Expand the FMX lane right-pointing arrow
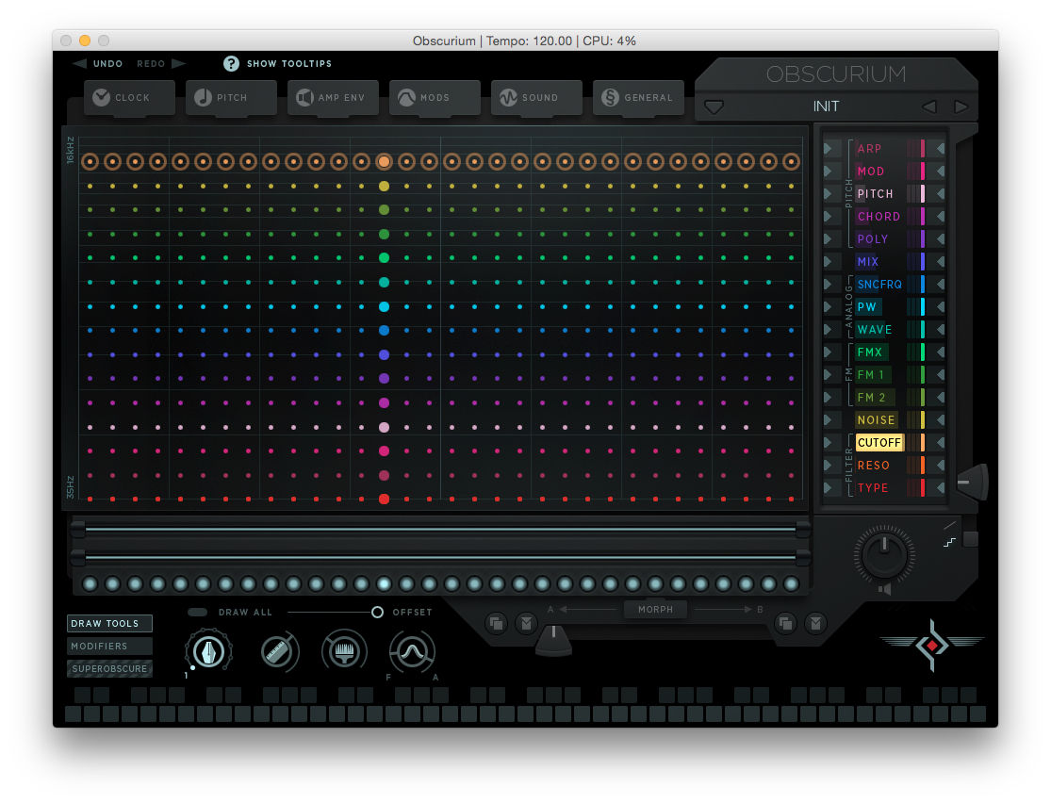This screenshot has width=1051, height=803. click(829, 352)
